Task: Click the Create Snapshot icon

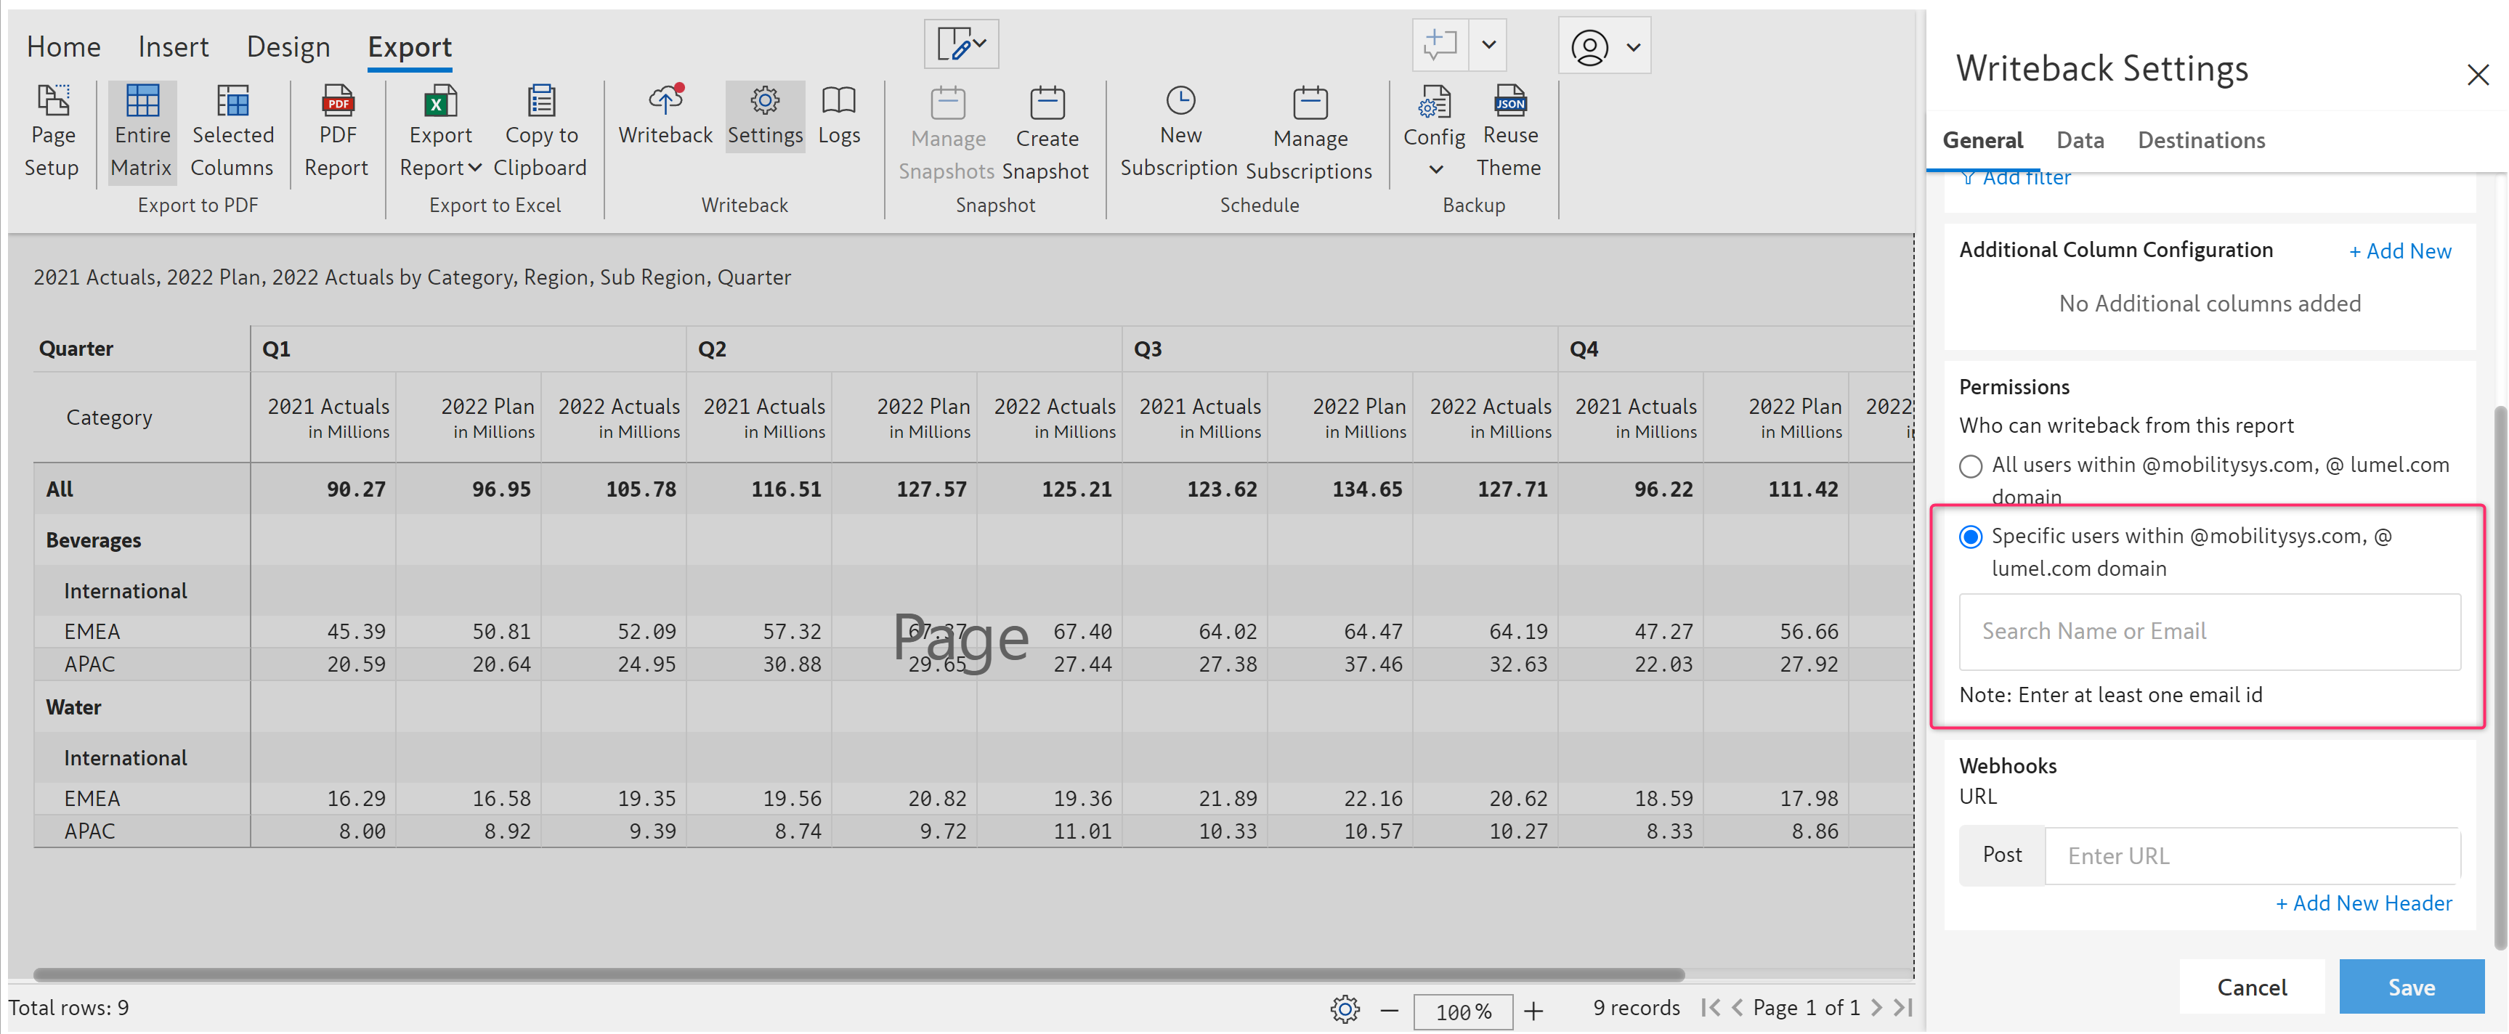Action: coord(1046,103)
